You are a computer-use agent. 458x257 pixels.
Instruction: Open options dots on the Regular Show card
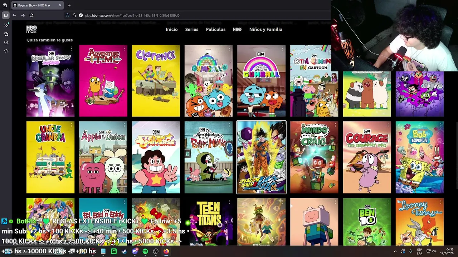(x=72, y=49)
